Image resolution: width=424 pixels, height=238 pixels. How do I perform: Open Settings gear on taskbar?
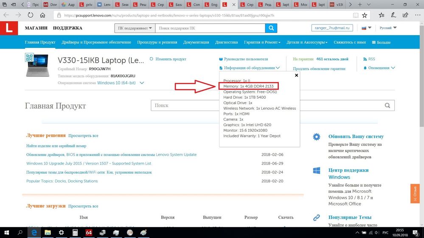click(x=62, y=232)
